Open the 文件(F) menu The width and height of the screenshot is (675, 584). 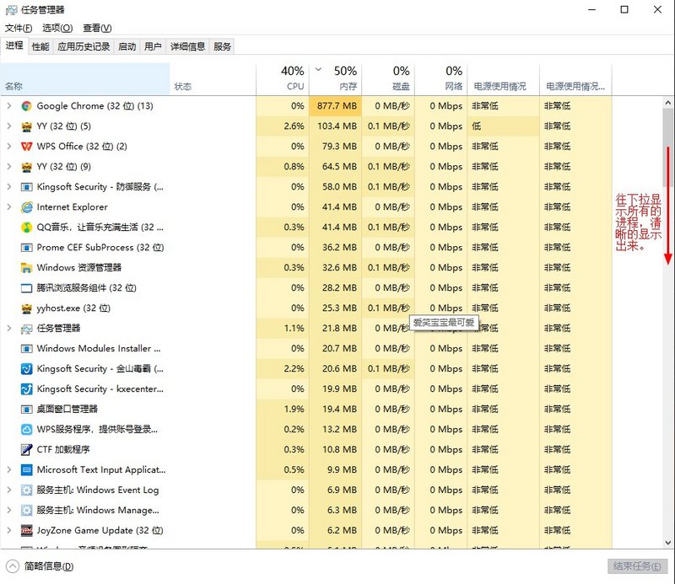click(x=19, y=29)
